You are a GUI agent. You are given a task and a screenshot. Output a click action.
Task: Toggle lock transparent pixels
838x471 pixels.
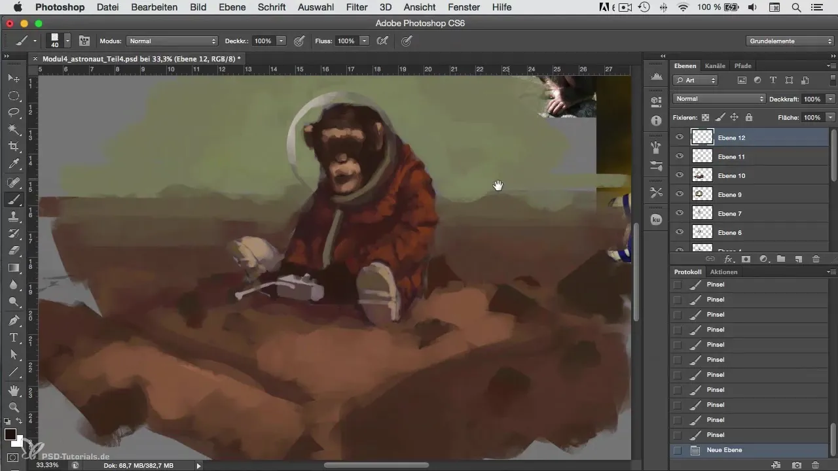[705, 117]
